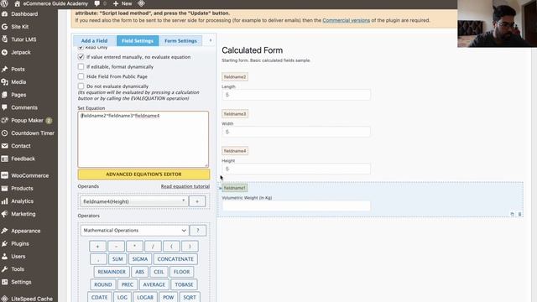Click the Posts pin icon
The height and width of the screenshot is (302, 537).
click(4, 69)
